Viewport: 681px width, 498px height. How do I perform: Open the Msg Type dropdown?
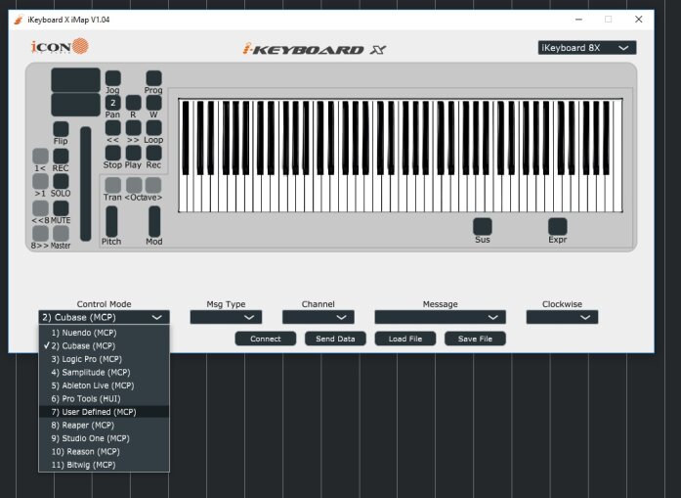(x=226, y=317)
